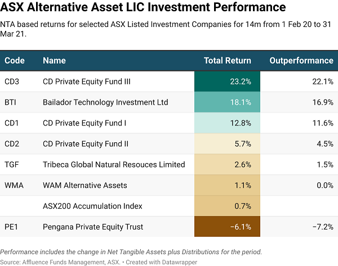Click WAM Alternative Assets name

coord(85,186)
